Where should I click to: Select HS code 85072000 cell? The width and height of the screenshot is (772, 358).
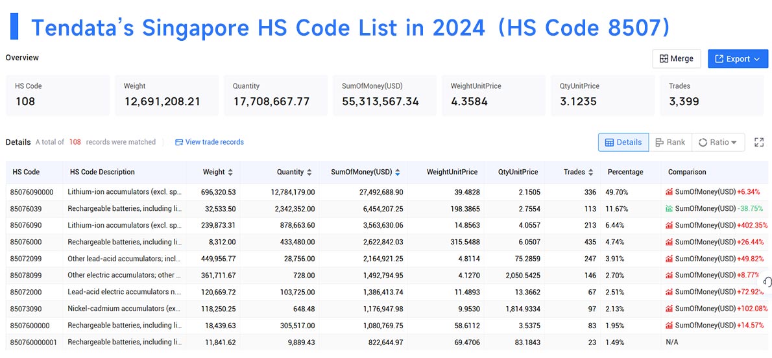[25, 292]
